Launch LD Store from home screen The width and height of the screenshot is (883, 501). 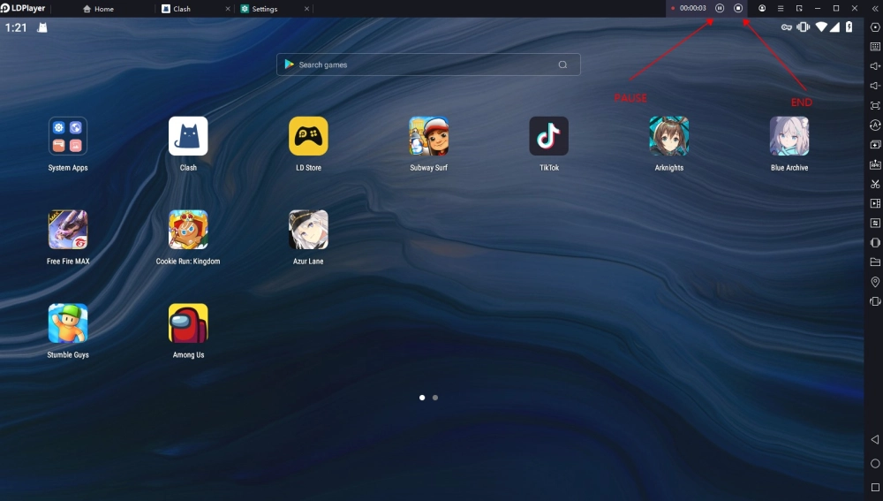(x=308, y=136)
